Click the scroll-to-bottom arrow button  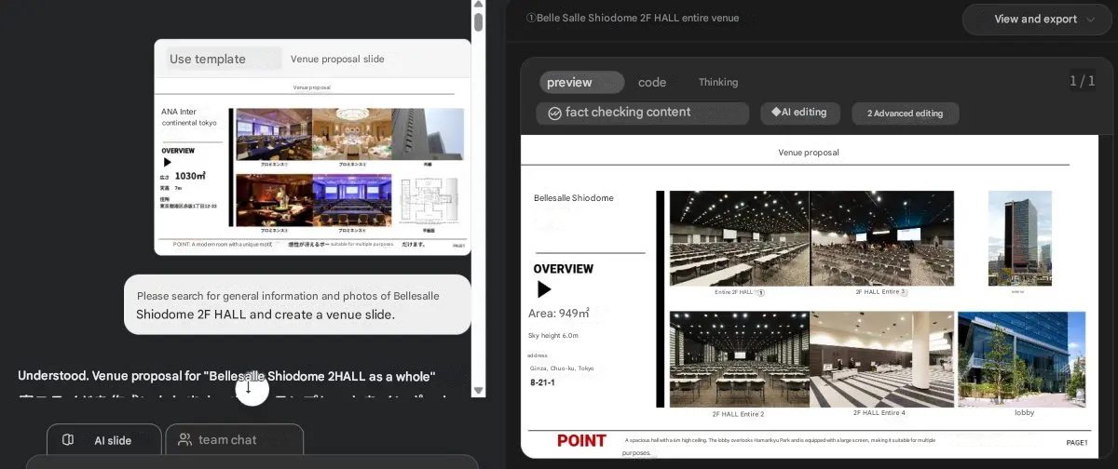coord(249,388)
